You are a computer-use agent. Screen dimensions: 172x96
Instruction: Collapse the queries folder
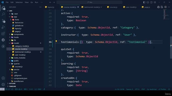point(10,64)
